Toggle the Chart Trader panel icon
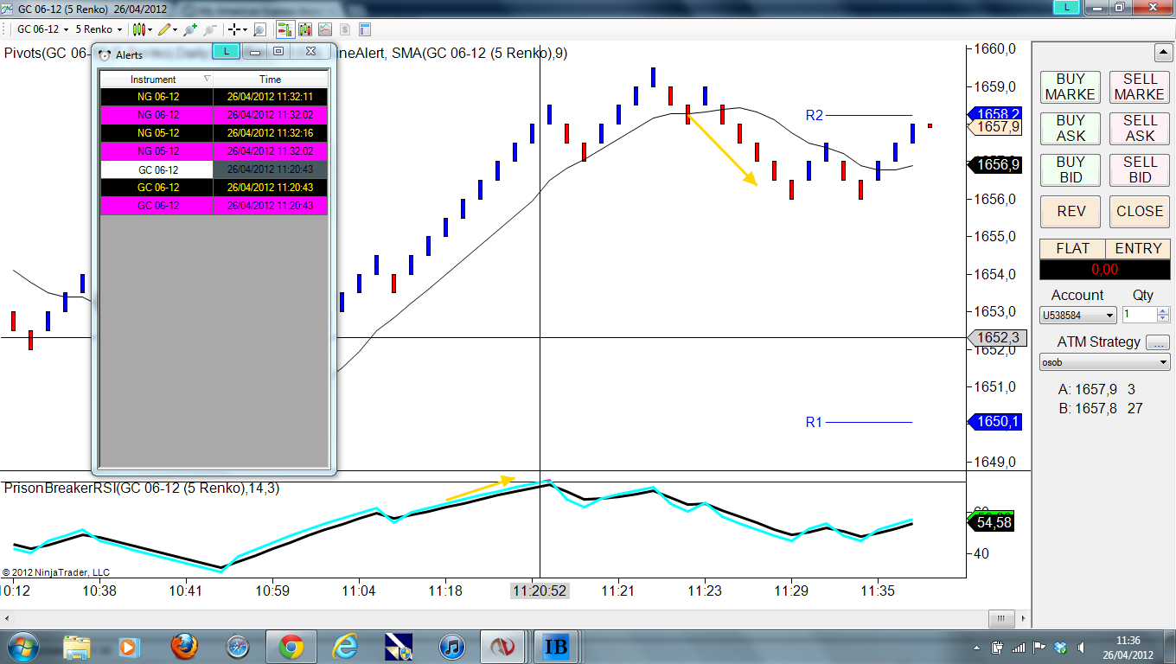The height and width of the screenshot is (664, 1176). pos(285,29)
